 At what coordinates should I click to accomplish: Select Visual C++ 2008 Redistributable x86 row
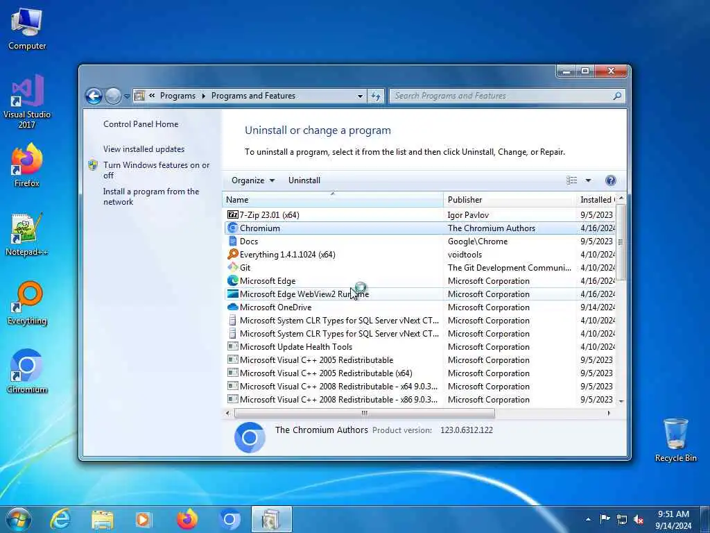click(x=420, y=399)
